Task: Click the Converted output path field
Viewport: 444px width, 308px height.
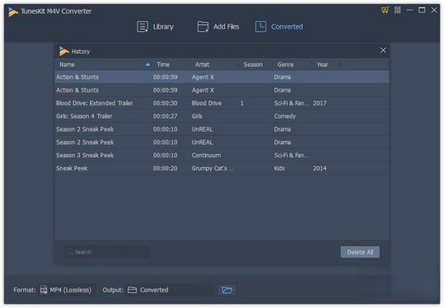Action: coord(170,290)
